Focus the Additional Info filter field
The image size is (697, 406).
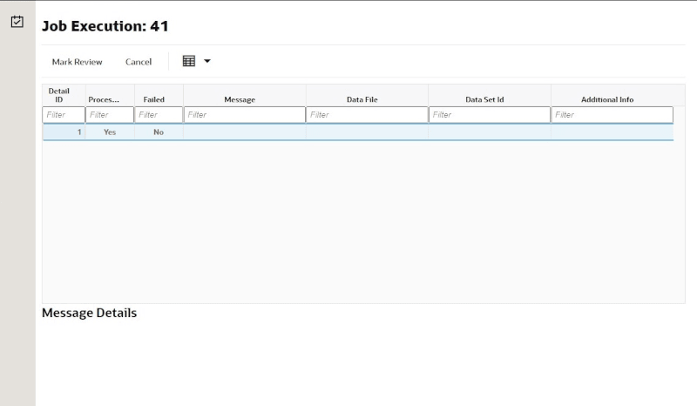[x=612, y=115]
